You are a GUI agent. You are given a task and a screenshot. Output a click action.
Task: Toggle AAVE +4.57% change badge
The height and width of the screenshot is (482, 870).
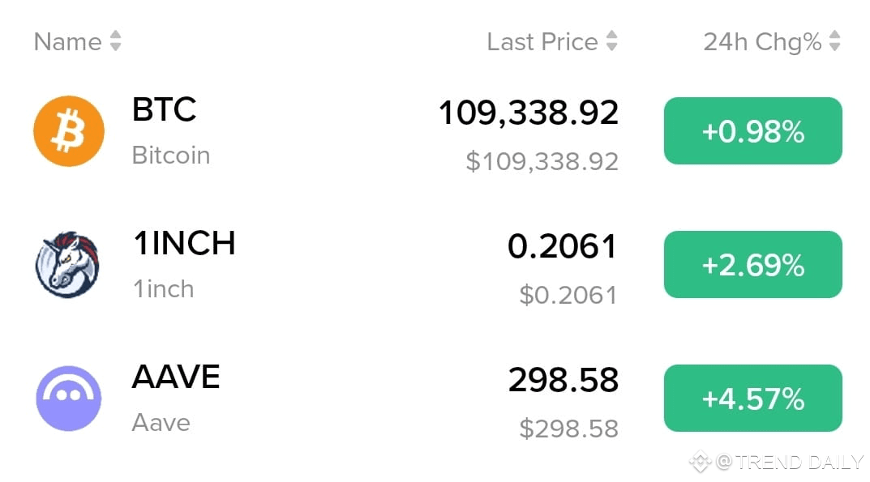(x=753, y=399)
